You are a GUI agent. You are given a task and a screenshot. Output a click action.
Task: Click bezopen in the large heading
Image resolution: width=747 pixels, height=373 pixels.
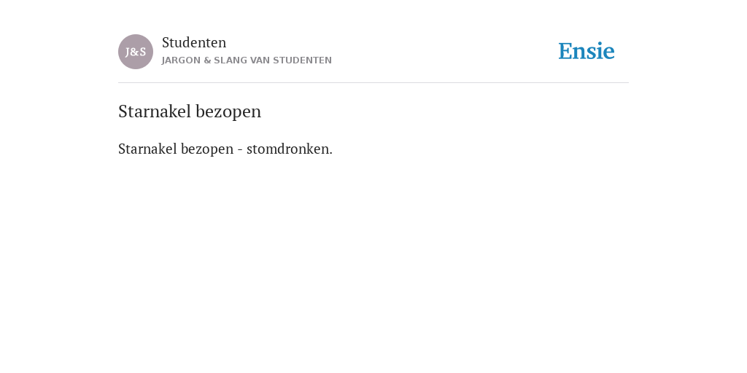pos(228,112)
